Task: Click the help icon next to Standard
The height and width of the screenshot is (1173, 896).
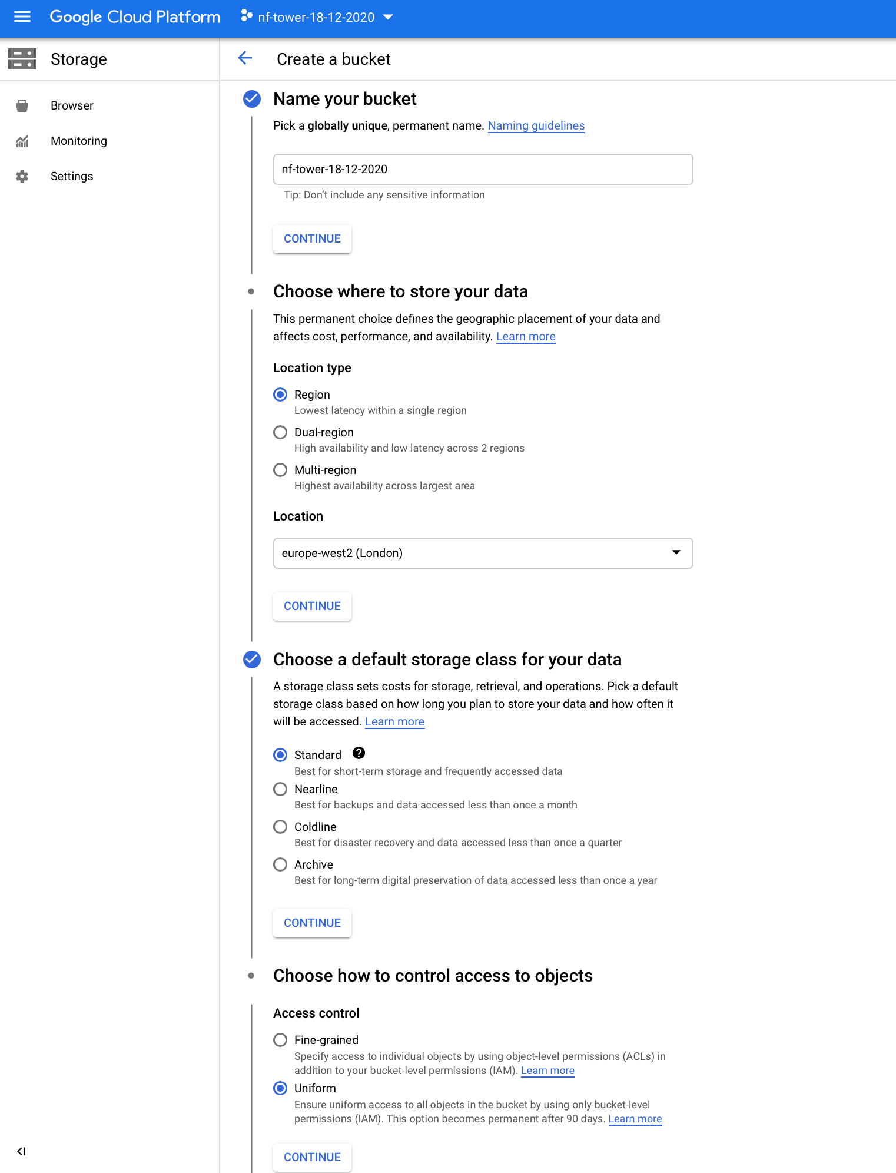Action: click(x=359, y=753)
